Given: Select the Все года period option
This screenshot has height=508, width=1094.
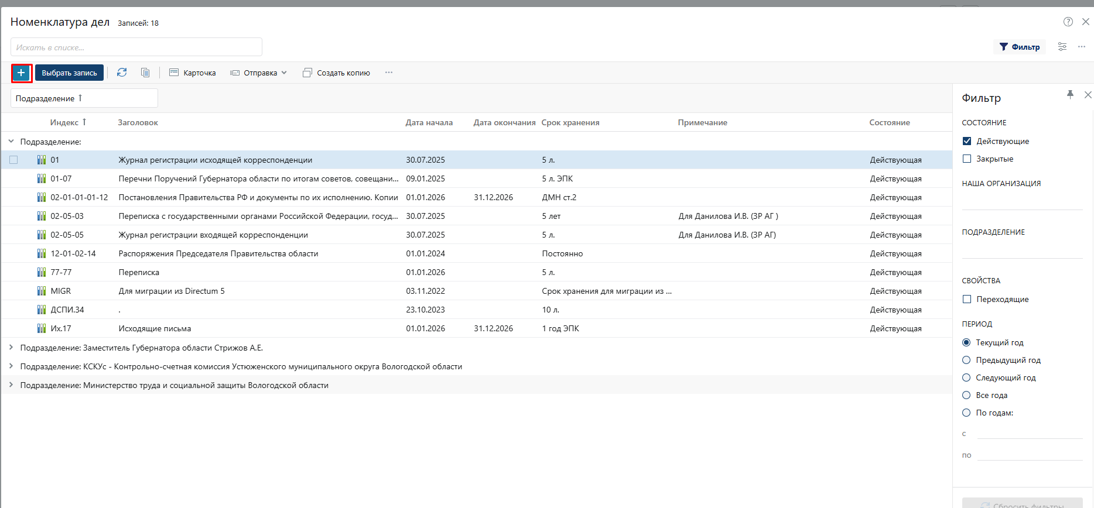Looking at the screenshot, I should coord(966,395).
